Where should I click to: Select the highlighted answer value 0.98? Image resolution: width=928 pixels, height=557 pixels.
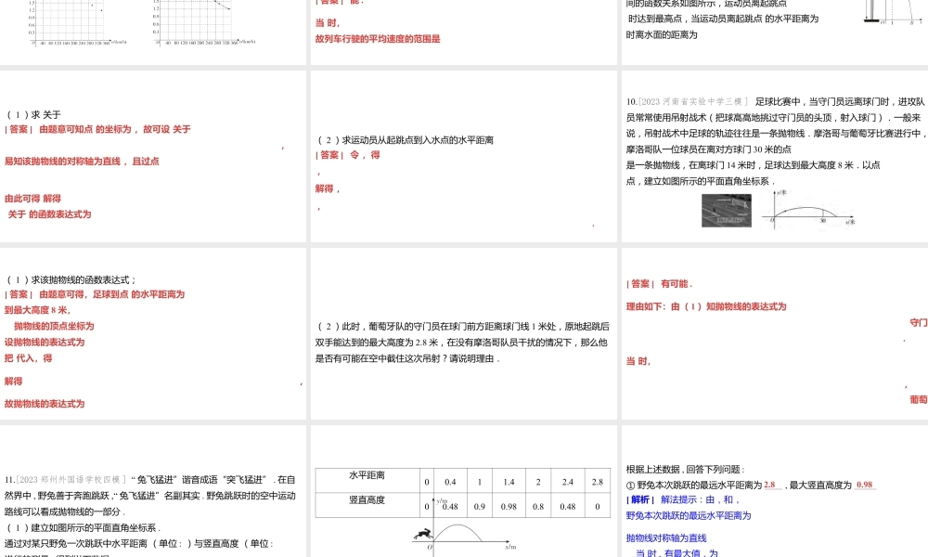[865, 484]
